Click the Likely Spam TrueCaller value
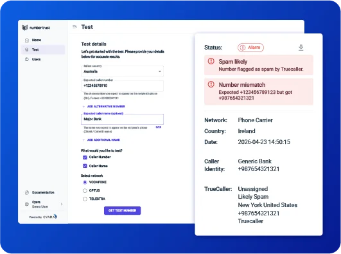This screenshot has width=341, height=254. tap(253, 197)
